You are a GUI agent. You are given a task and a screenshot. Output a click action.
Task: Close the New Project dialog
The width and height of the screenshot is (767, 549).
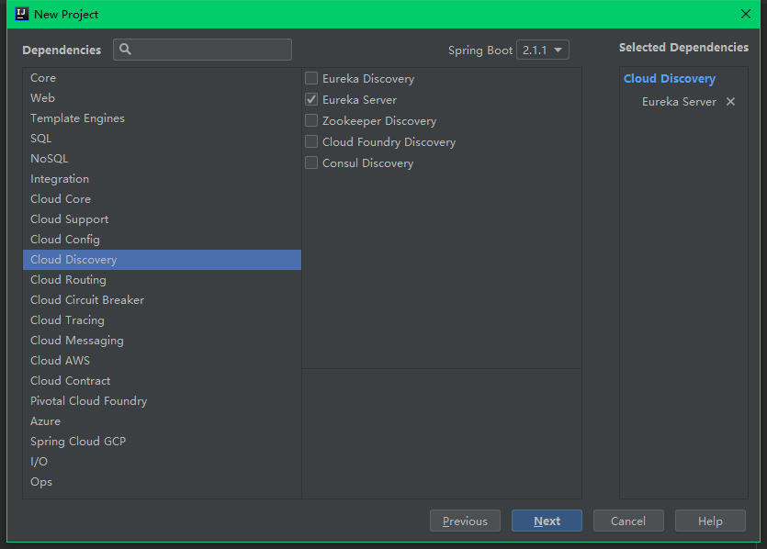746,14
